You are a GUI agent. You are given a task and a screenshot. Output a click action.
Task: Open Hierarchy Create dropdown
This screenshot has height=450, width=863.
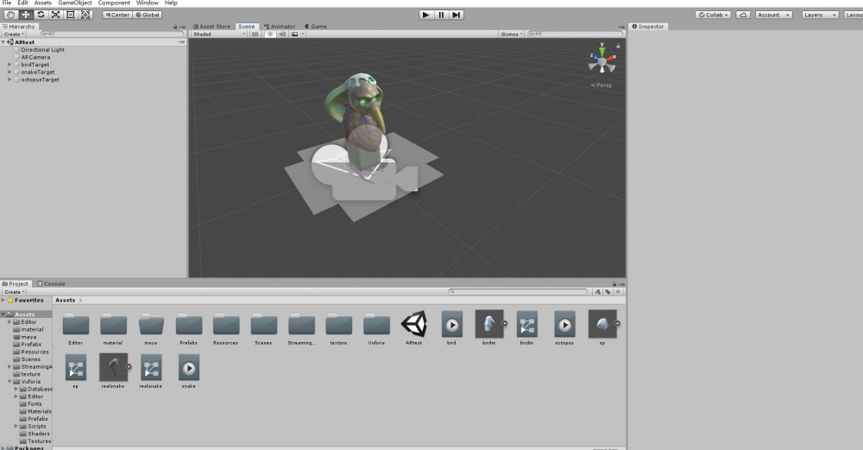[x=15, y=35]
